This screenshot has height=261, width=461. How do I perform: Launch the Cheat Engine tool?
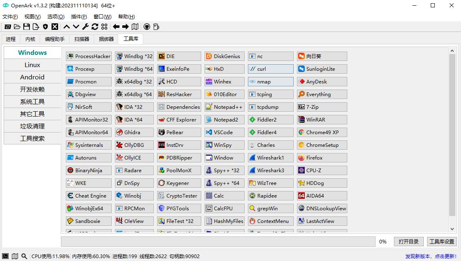[89, 196]
